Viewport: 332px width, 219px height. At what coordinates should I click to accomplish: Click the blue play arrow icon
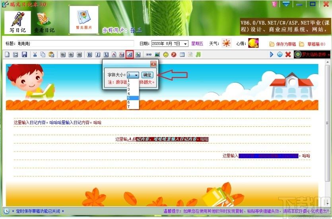pyautogui.click(x=272, y=54)
